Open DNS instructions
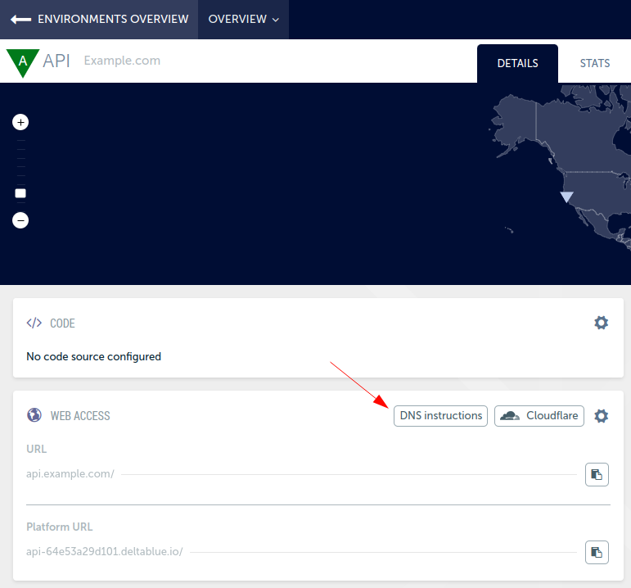Viewport: 631px width, 588px height. (440, 416)
